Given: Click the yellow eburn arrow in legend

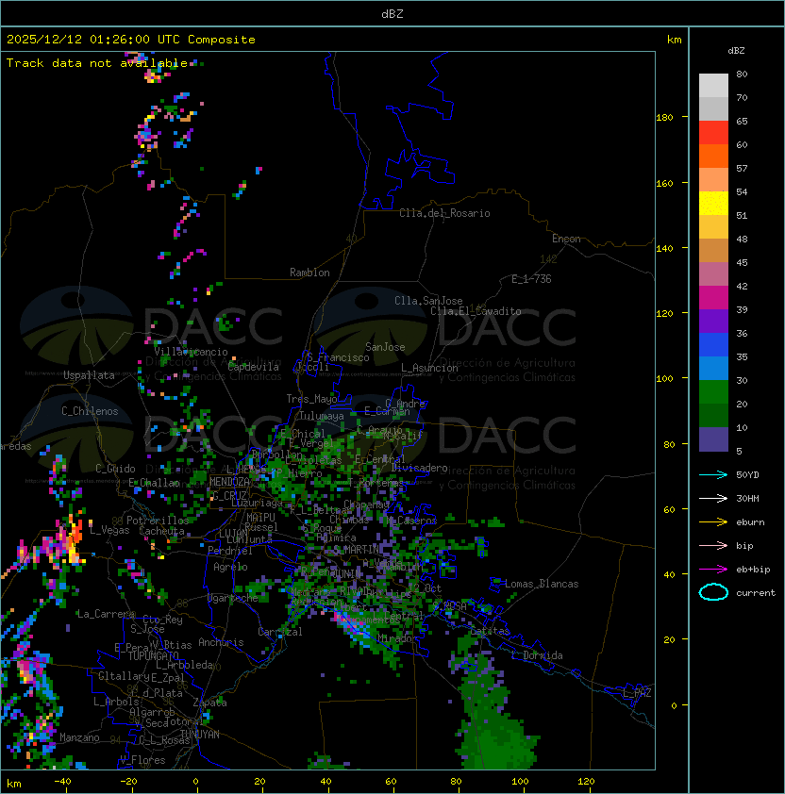Looking at the screenshot, I should [x=713, y=522].
